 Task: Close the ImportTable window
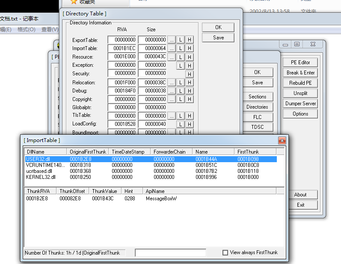(x=282, y=141)
